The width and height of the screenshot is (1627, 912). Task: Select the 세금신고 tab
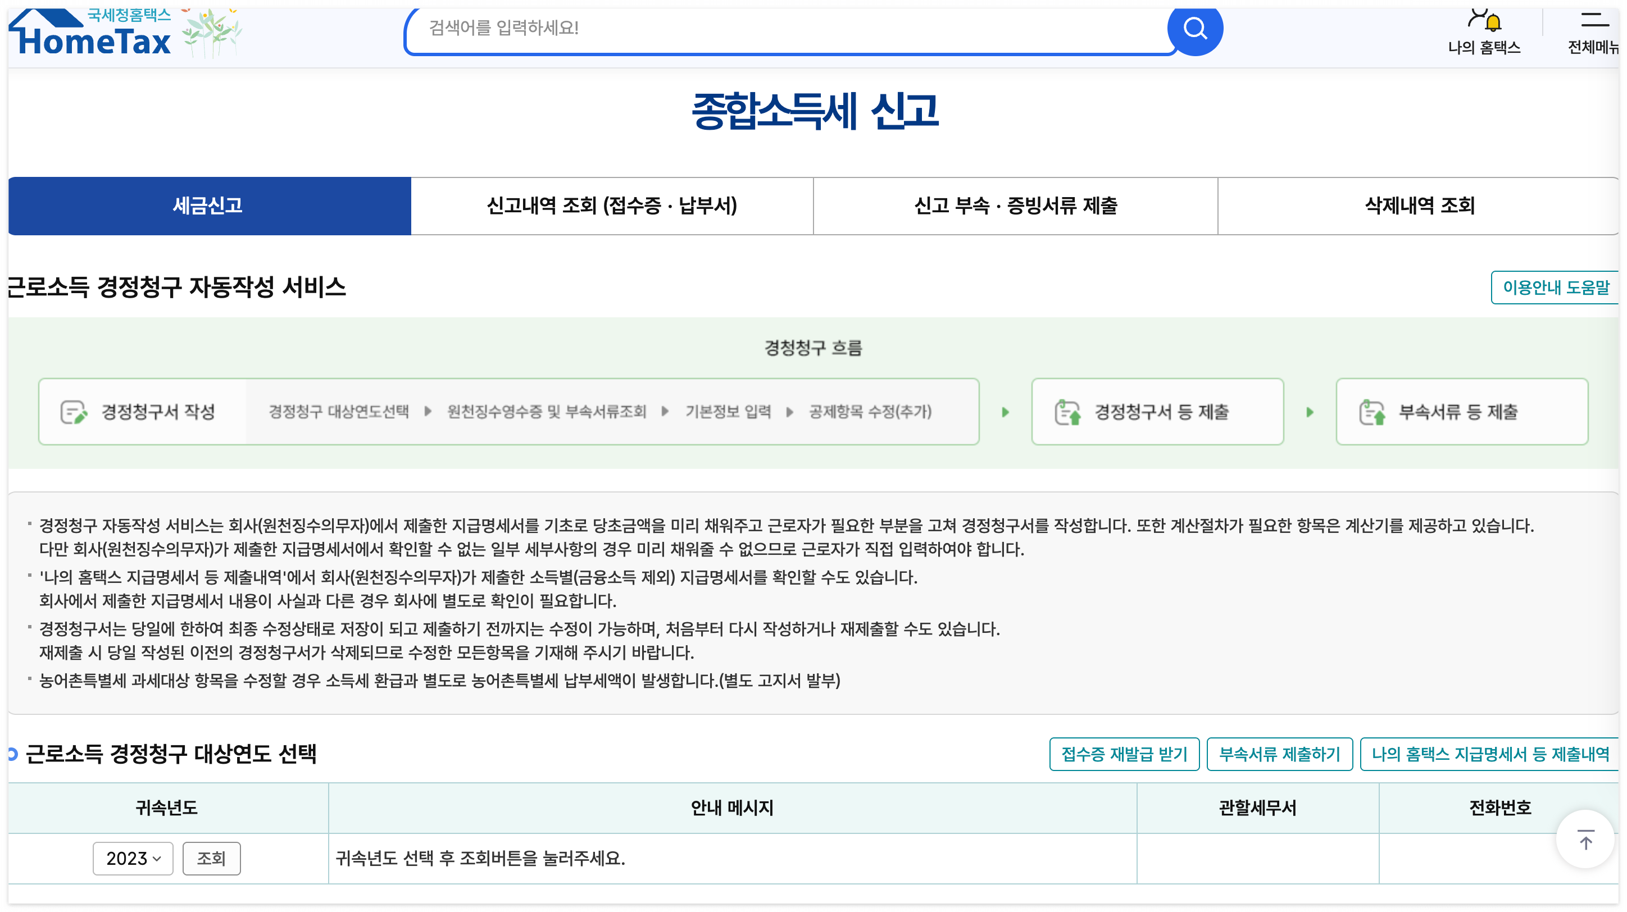point(208,206)
